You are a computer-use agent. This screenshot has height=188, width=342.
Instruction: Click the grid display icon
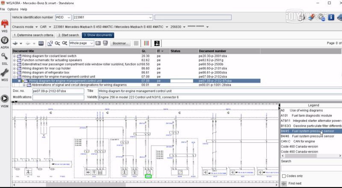tap(136, 43)
